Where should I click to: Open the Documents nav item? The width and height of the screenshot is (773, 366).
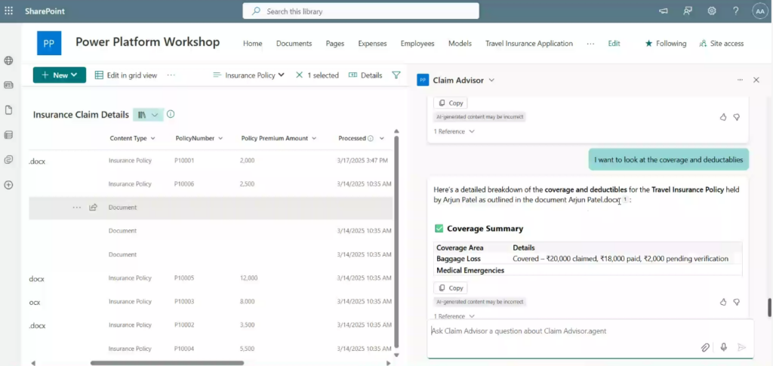tap(294, 43)
